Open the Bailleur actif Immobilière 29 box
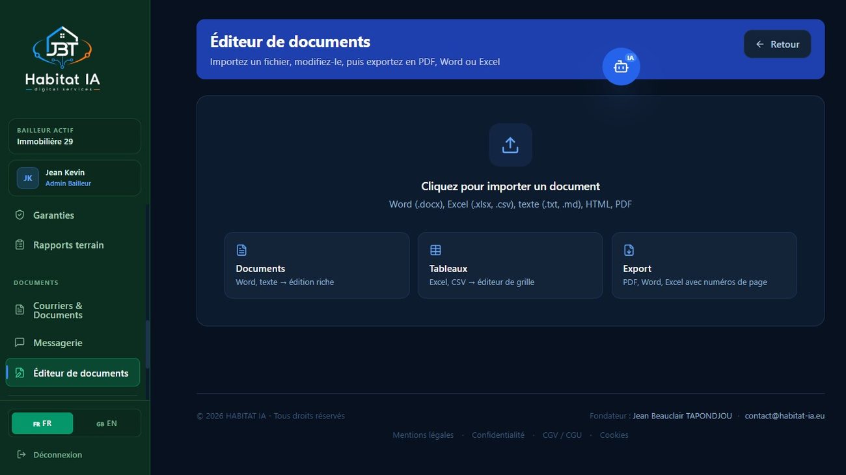 tap(74, 136)
